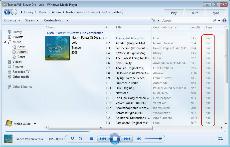Click Album in the breadcrumb path
This screenshot has width=230, height=147.
coord(56,12)
